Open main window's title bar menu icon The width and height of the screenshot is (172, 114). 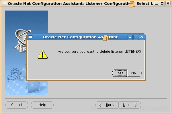pyautogui.click(x=4, y=3)
